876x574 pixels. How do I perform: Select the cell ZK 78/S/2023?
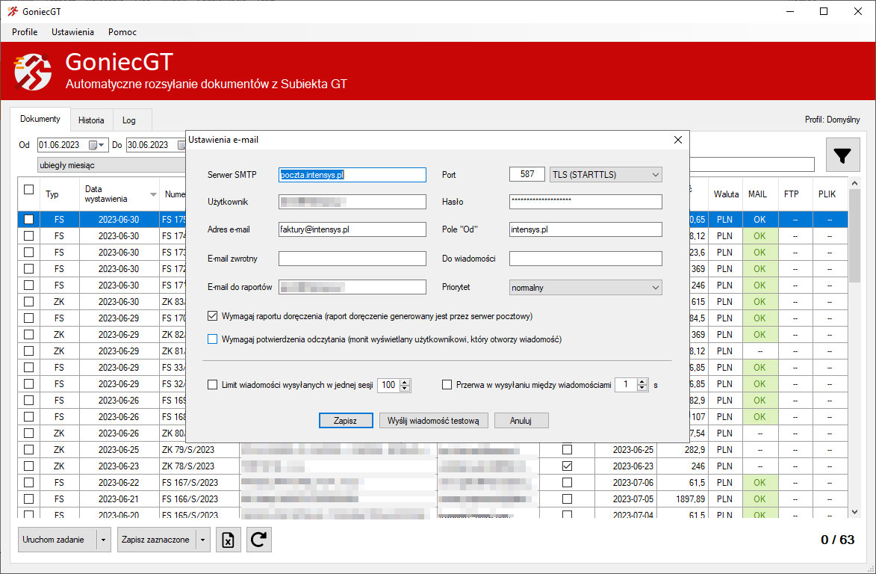click(x=199, y=466)
